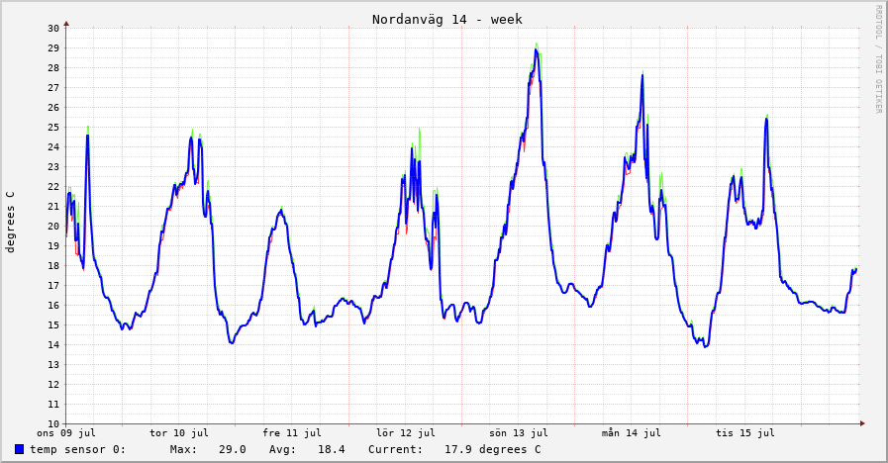Select the "temp sensor 0:" legend label

tap(77, 449)
